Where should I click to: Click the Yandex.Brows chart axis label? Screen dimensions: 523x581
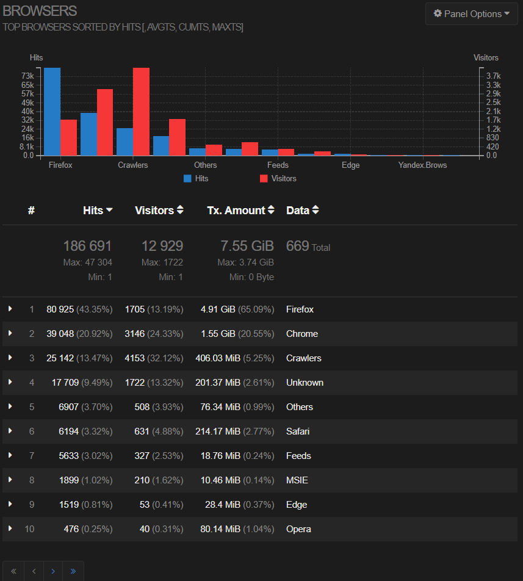click(423, 165)
